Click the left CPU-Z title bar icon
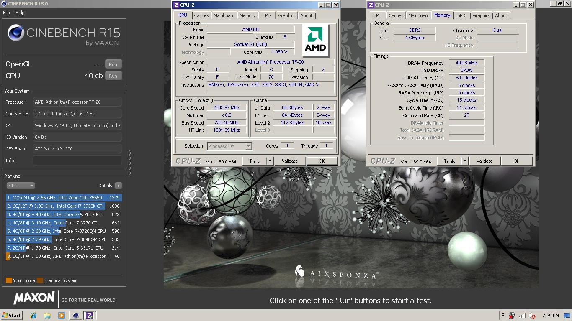572x321 pixels. coord(176,5)
